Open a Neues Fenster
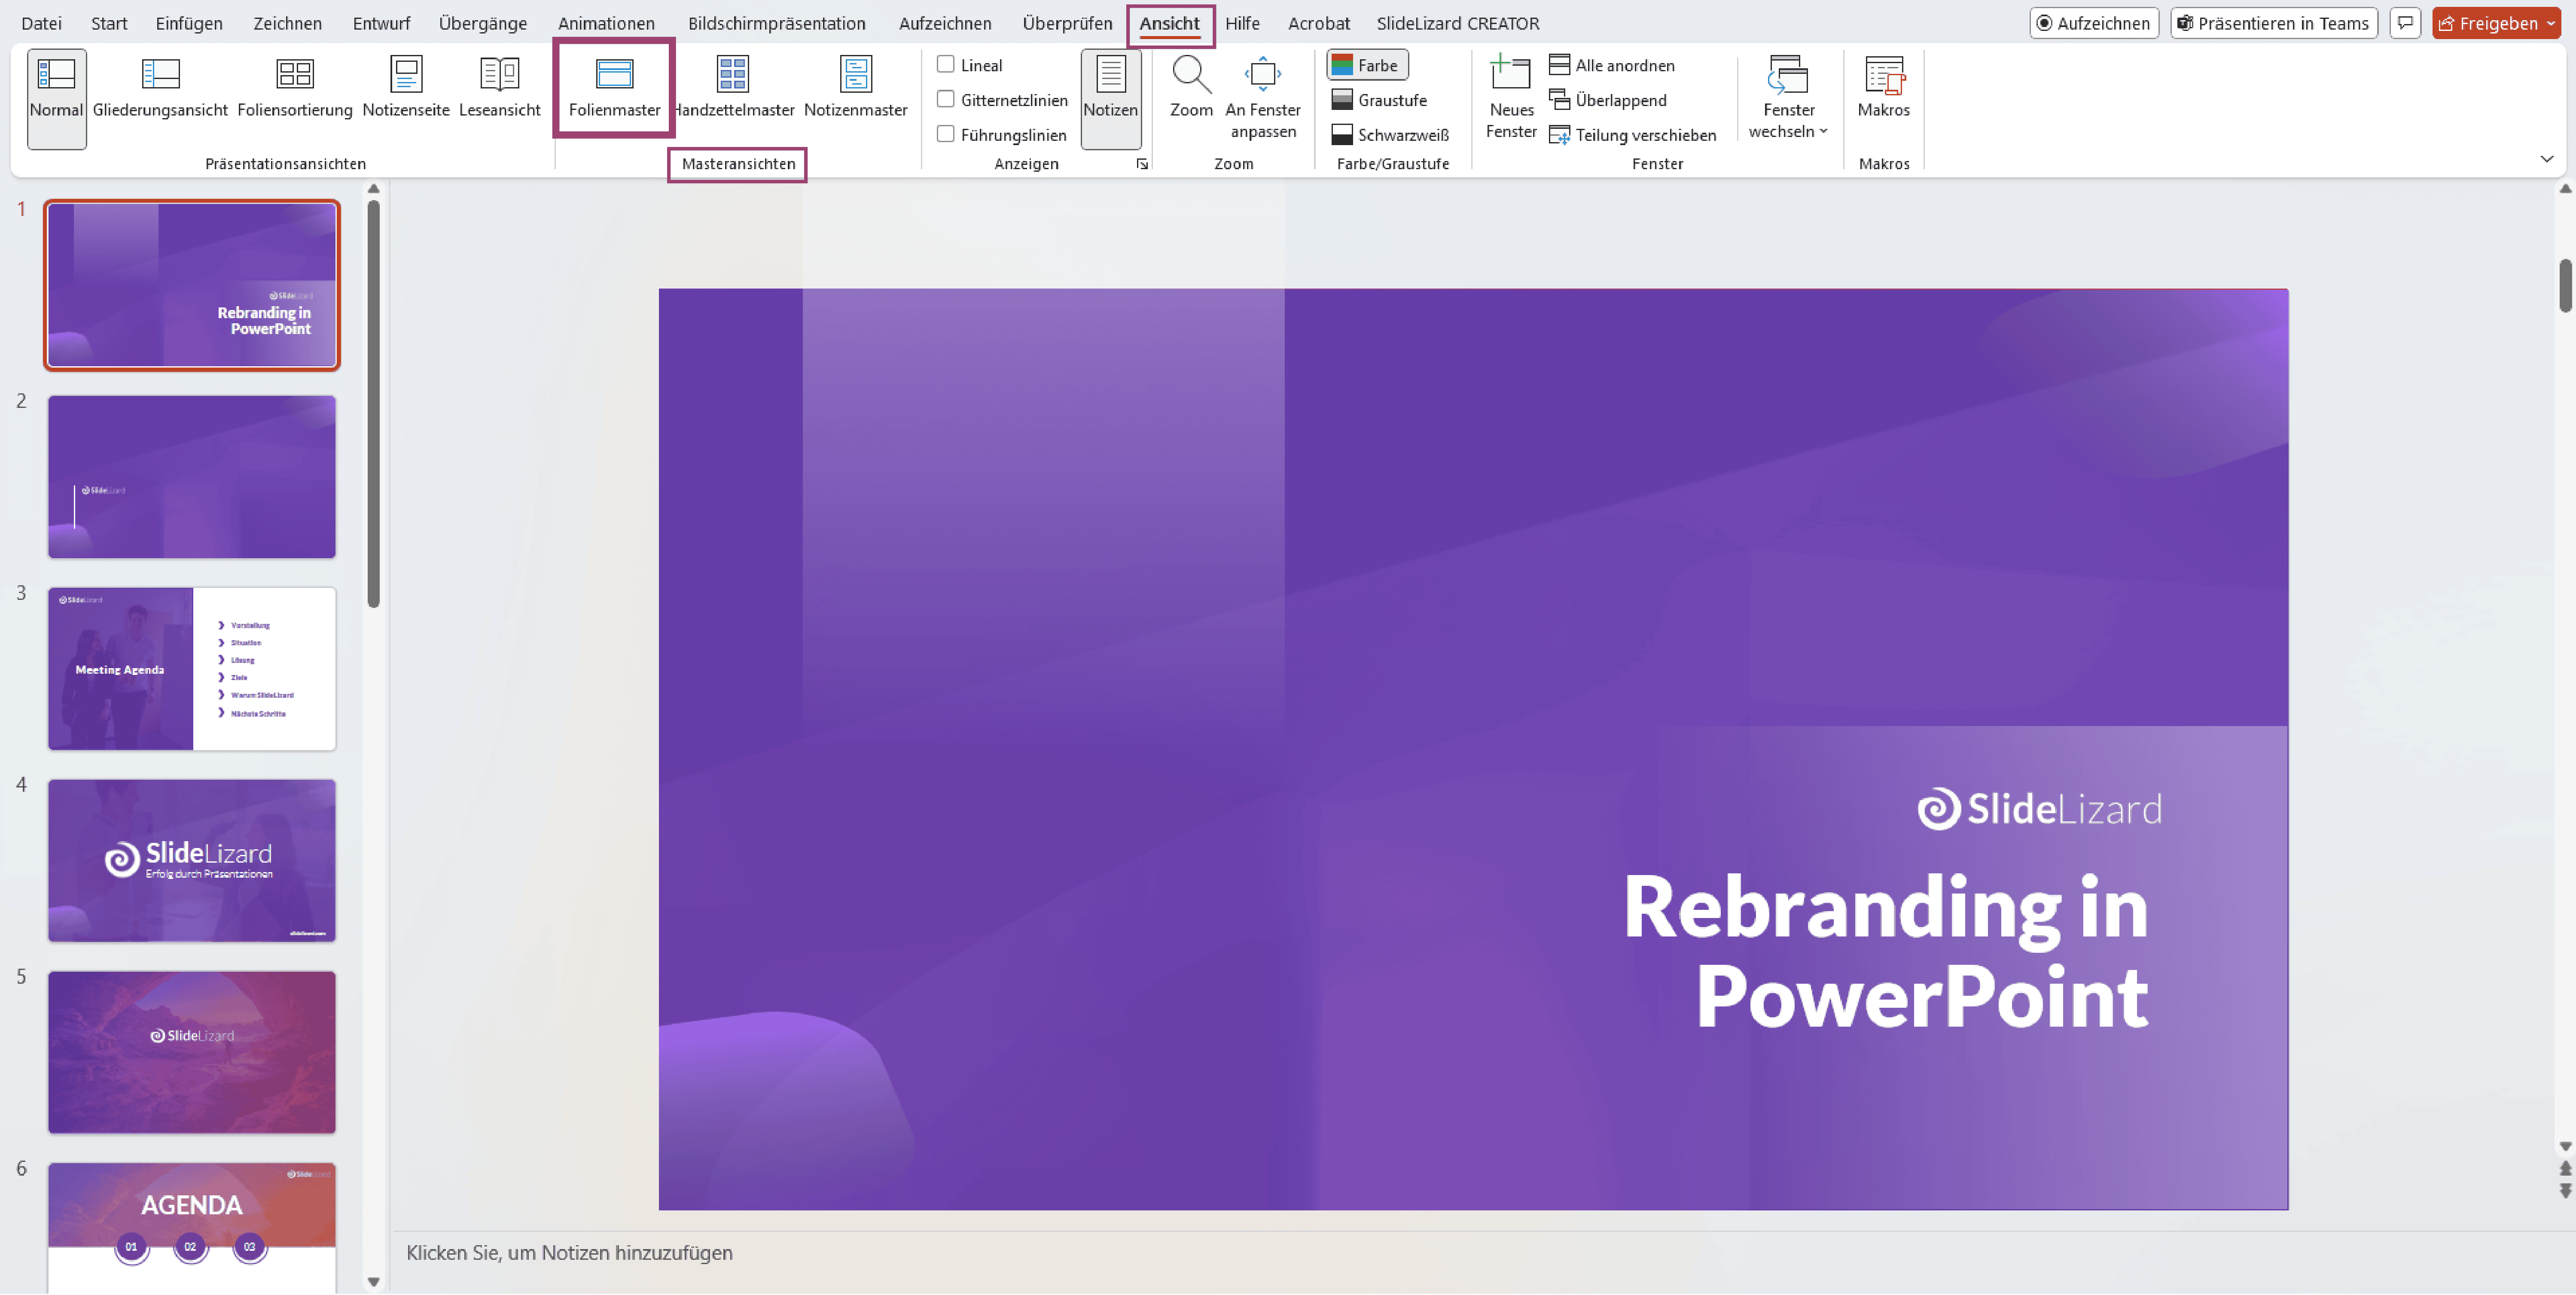Viewport: 2576px width, 1295px height. coord(1511,98)
